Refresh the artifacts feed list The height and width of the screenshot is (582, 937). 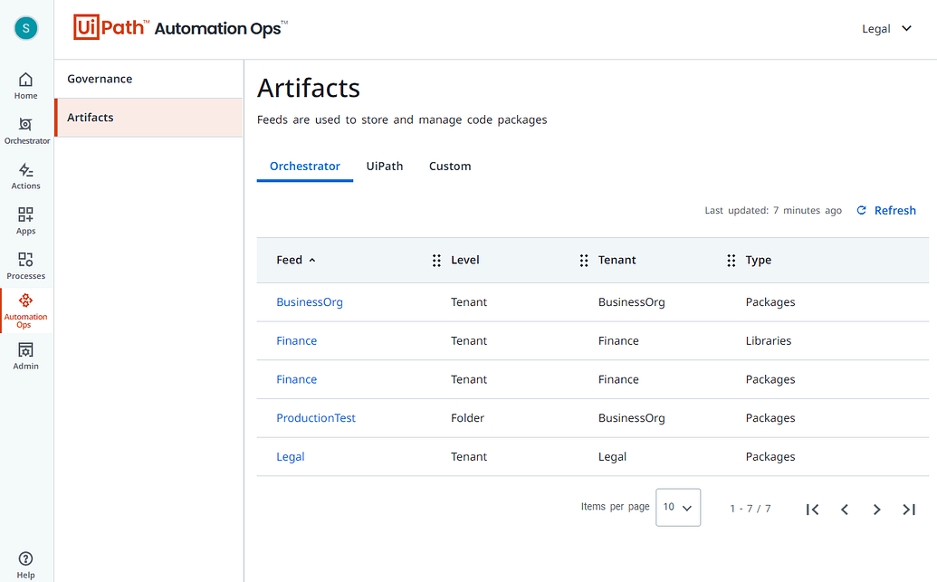coord(885,211)
